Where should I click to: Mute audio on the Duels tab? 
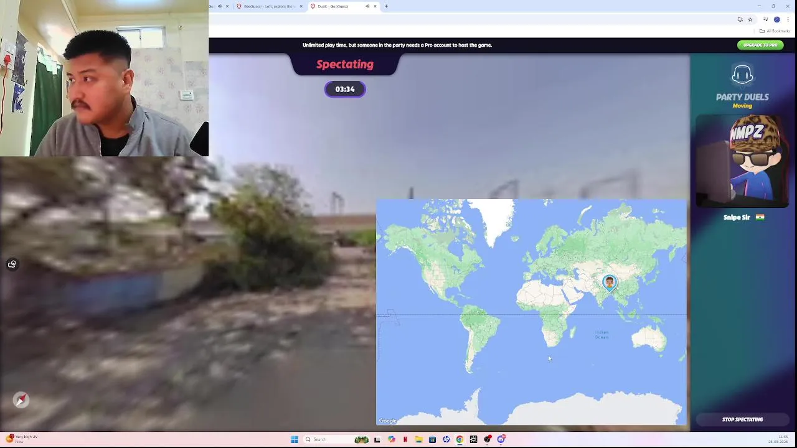[x=367, y=6]
